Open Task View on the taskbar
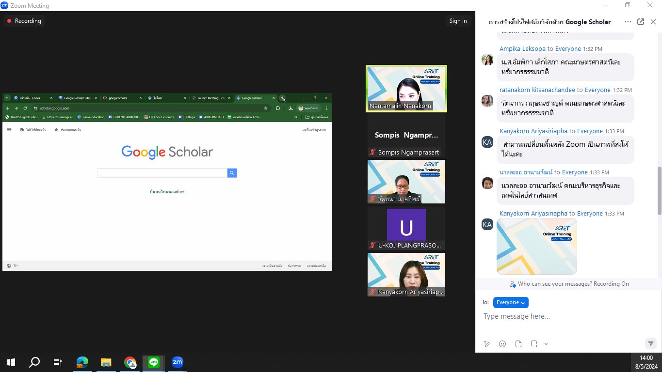The width and height of the screenshot is (662, 372). pos(58,362)
